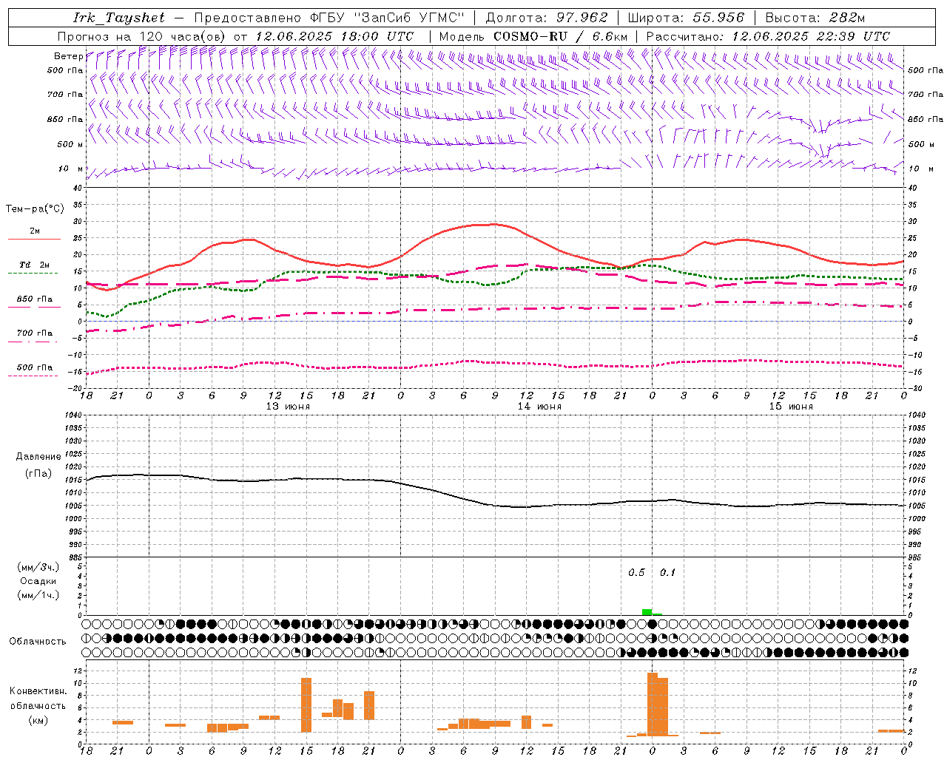Click the Ветер label of wind panel

point(68,56)
